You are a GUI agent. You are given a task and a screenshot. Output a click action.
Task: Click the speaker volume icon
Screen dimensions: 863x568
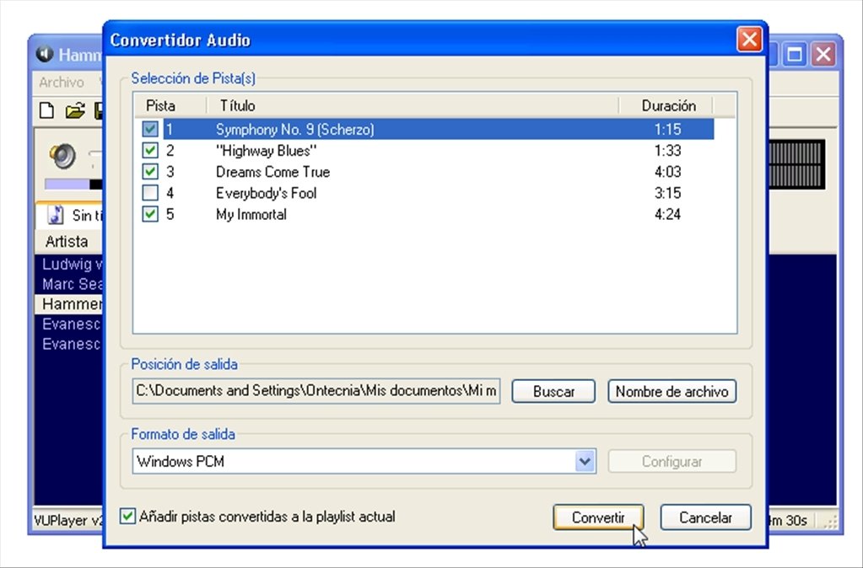[62, 156]
